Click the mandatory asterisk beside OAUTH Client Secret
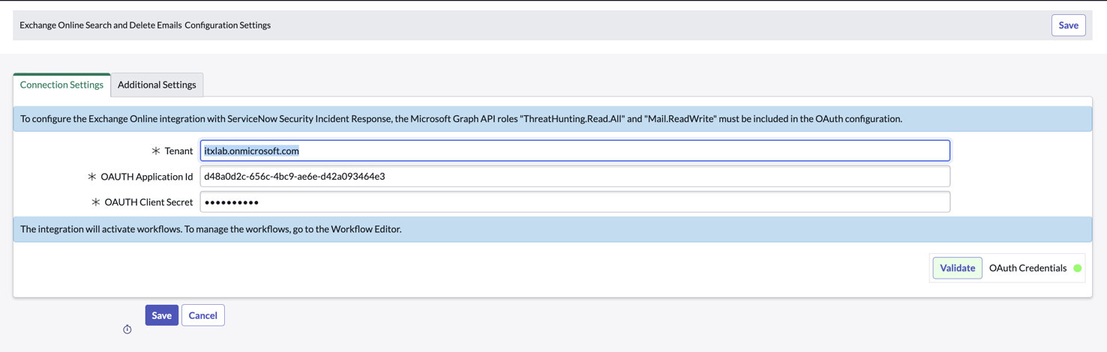This screenshot has width=1107, height=352. (x=96, y=202)
